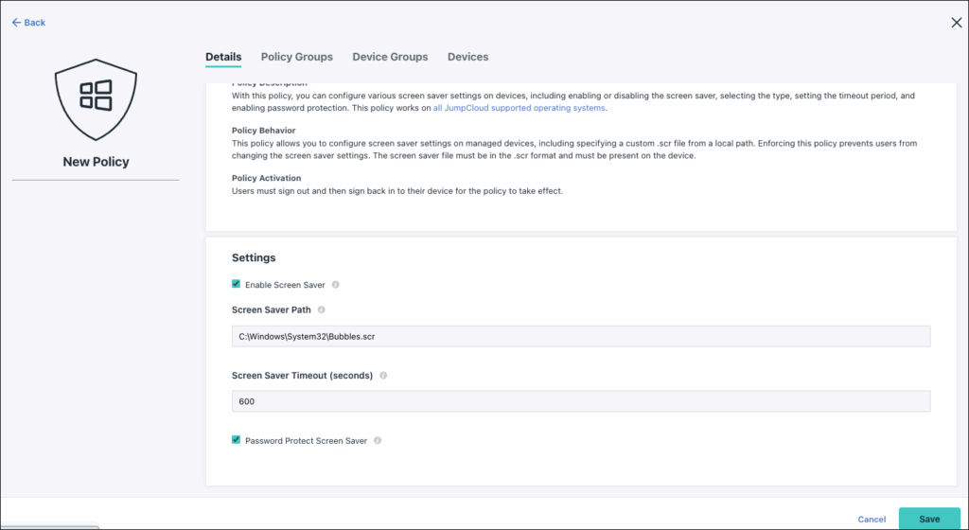The width and height of the screenshot is (969, 530).
Task: Switch to the Policy Groups tab
Action: pyautogui.click(x=296, y=57)
